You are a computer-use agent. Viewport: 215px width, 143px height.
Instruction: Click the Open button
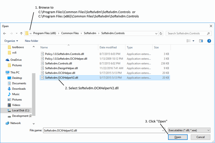click(178, 137)
